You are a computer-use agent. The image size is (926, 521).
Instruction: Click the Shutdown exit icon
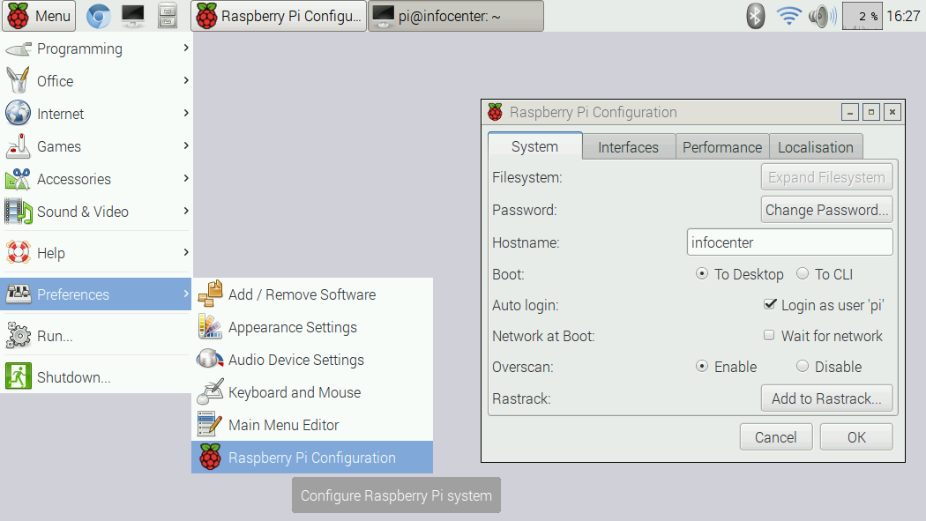tap(19, 376)
